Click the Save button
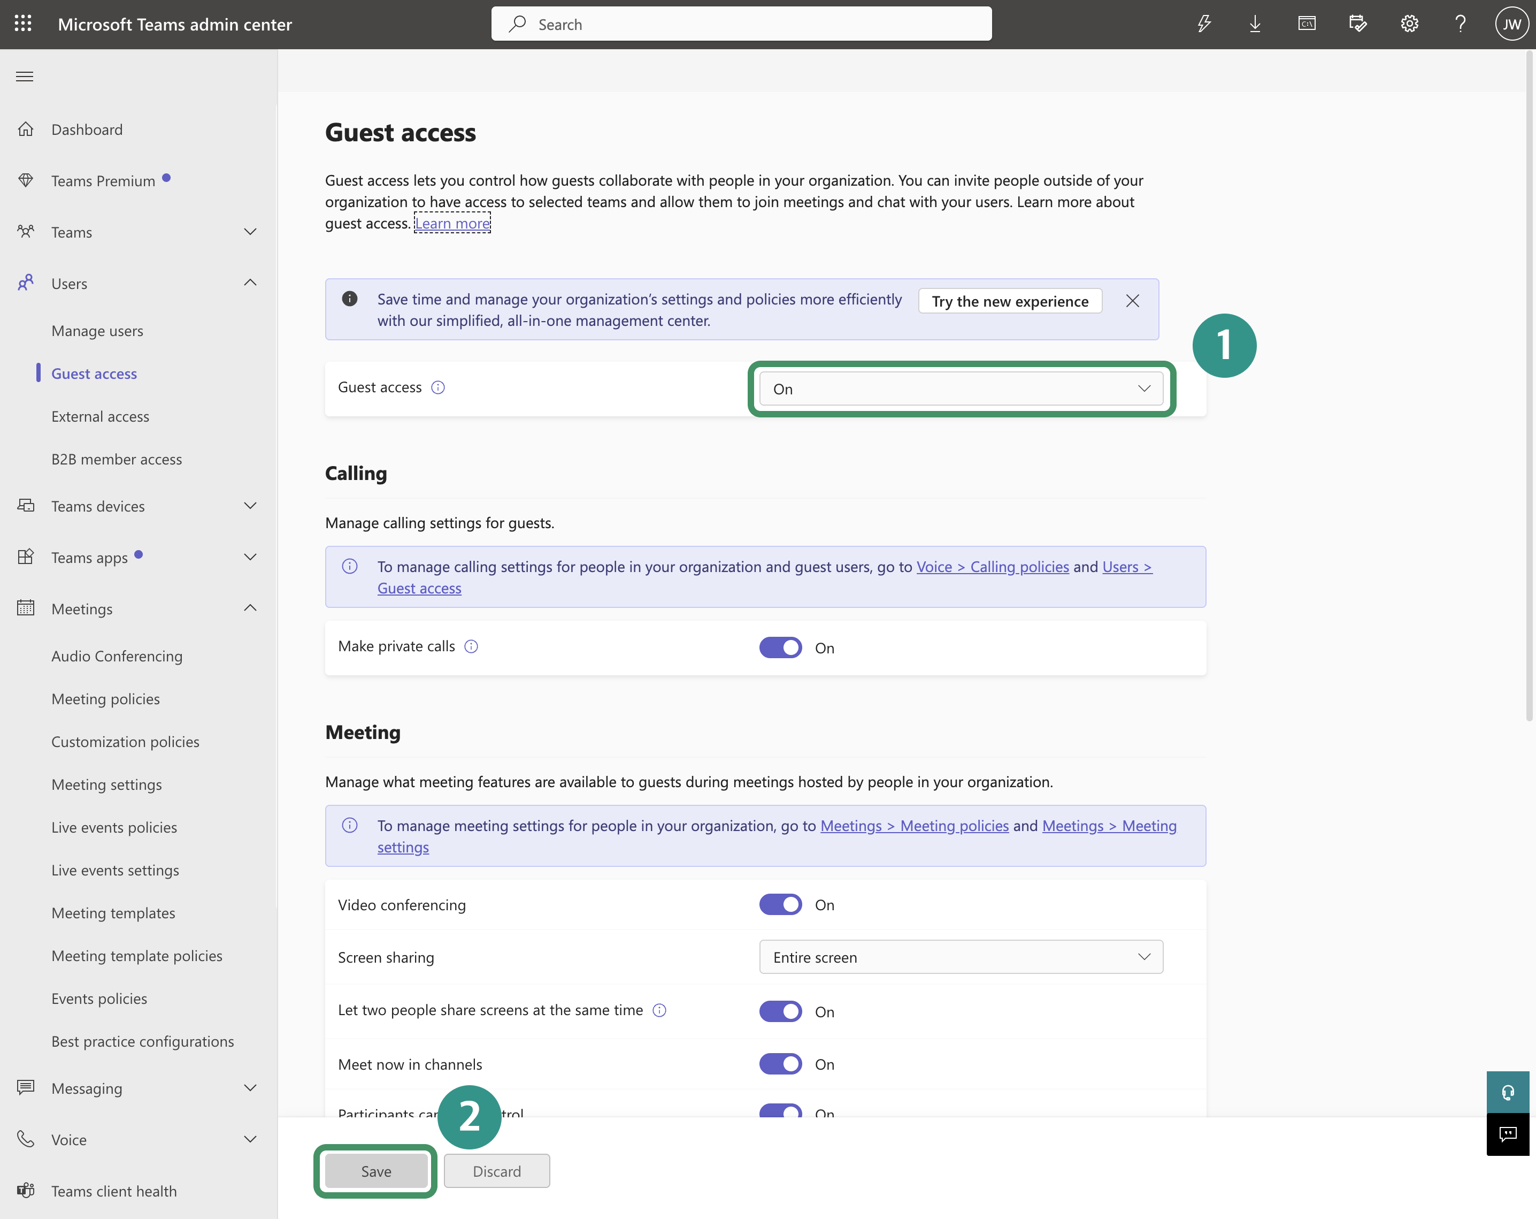The image size is (1536, 1219). click(376, 1170)
